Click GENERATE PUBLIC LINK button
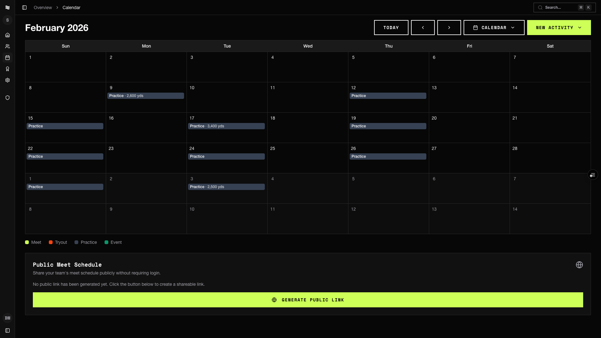Viewport: 601px width, 338px height. 308,300
